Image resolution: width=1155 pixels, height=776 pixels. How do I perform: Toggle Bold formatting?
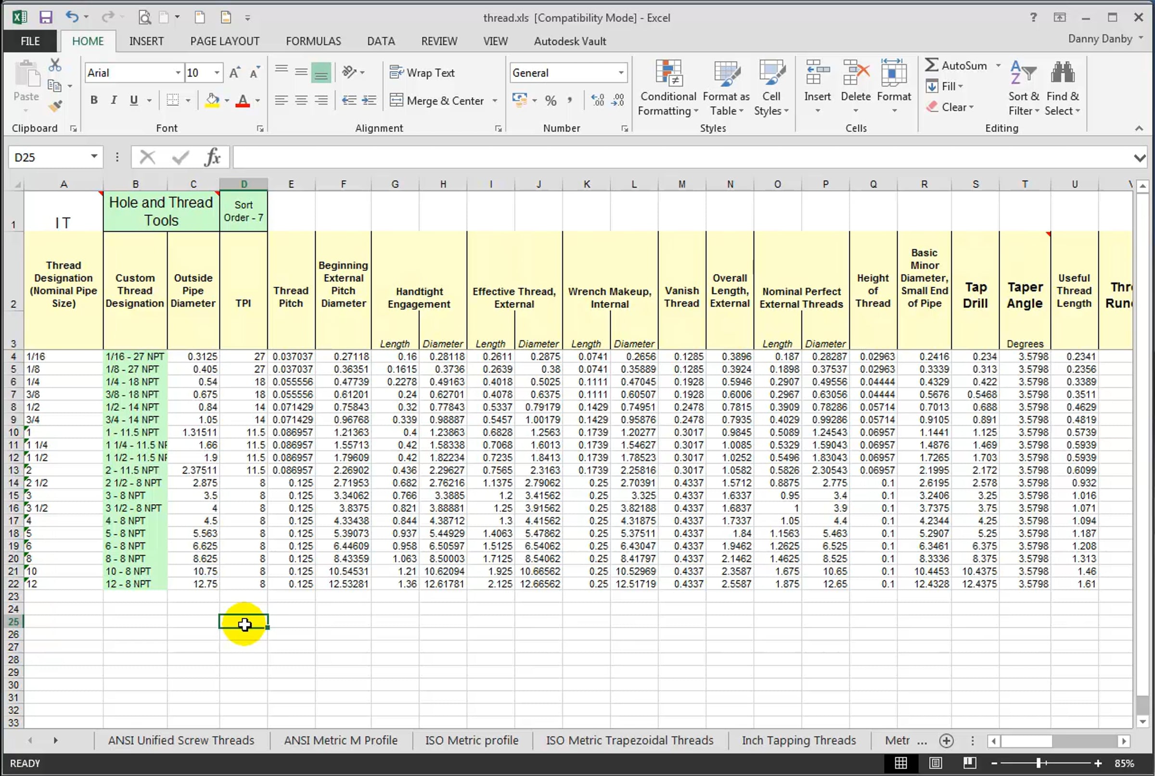coord(93,101)
